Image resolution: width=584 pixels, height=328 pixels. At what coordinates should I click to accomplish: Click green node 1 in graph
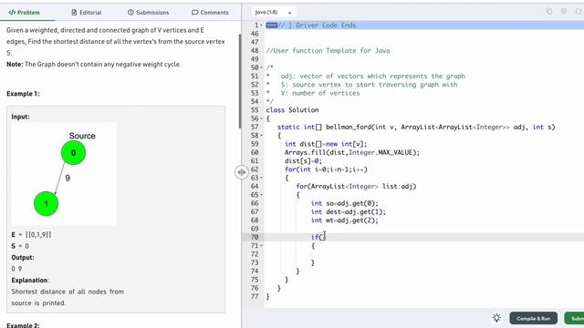pos(47,204)
